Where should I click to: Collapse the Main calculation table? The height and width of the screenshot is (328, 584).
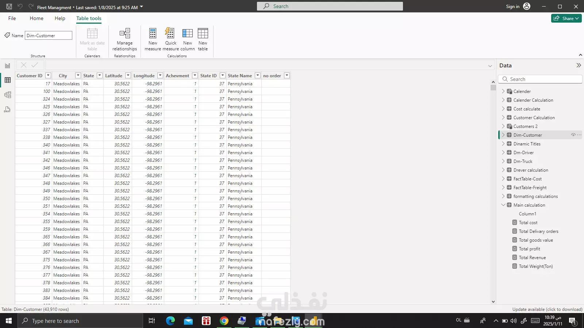click(503, 205)
